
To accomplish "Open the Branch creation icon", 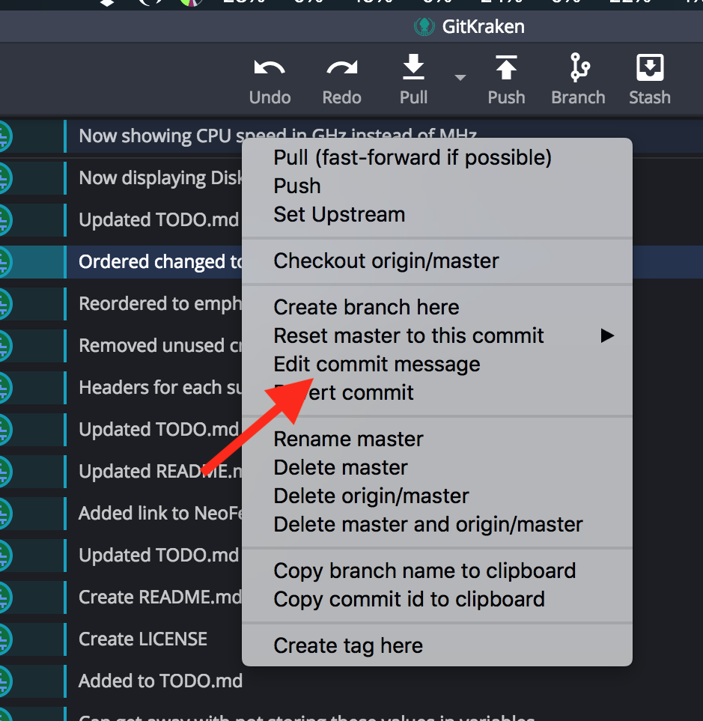I will pyautogui.click(x=577, y=71).
